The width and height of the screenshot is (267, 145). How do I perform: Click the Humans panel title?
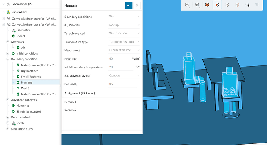point(71,5)
